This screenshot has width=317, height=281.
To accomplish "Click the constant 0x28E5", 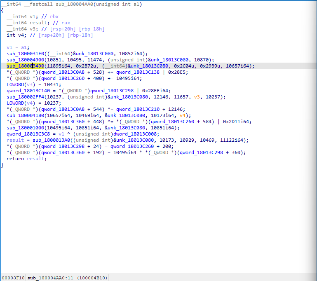I will (x=176, y=73).
